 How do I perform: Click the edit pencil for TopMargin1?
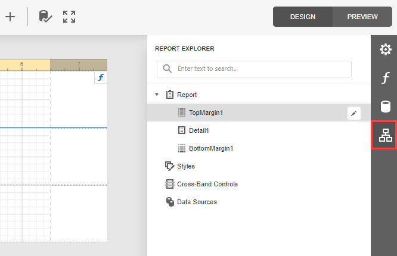tap(354, 113)
